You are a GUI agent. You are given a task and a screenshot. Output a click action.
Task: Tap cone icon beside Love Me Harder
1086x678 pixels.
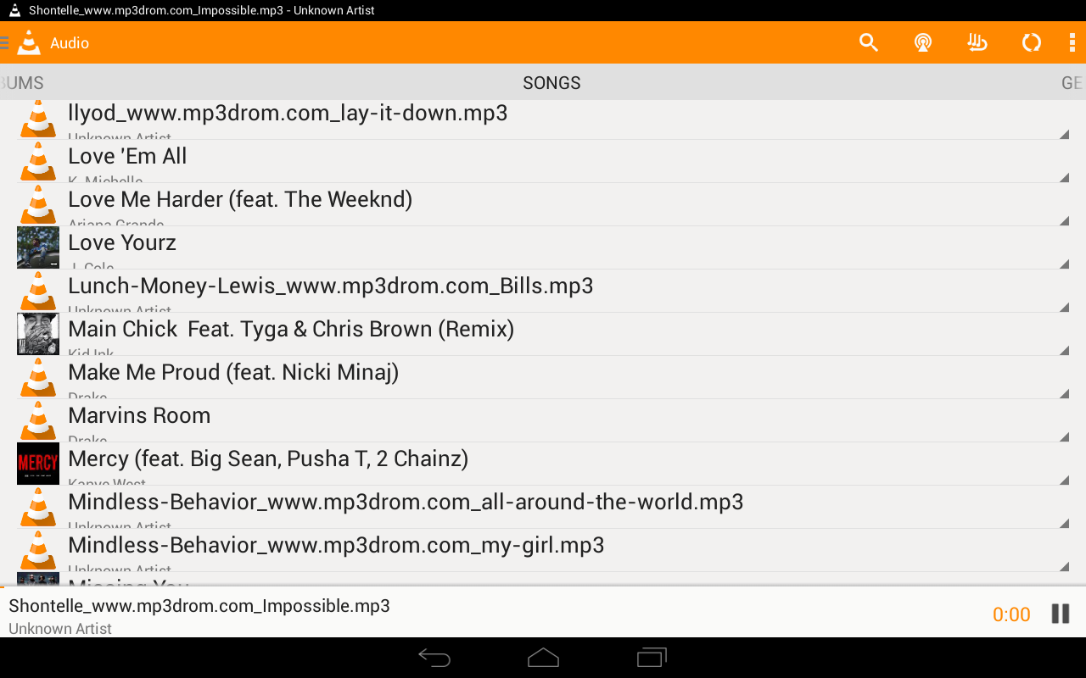click(38, 204)
